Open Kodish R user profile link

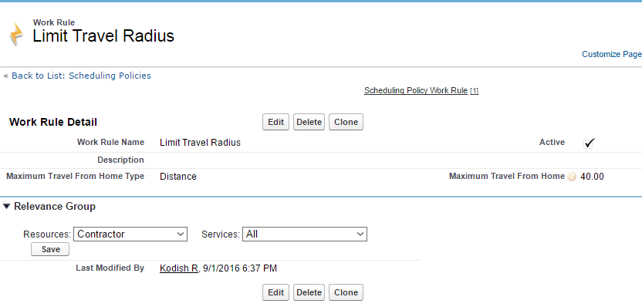tap(179, 268)
